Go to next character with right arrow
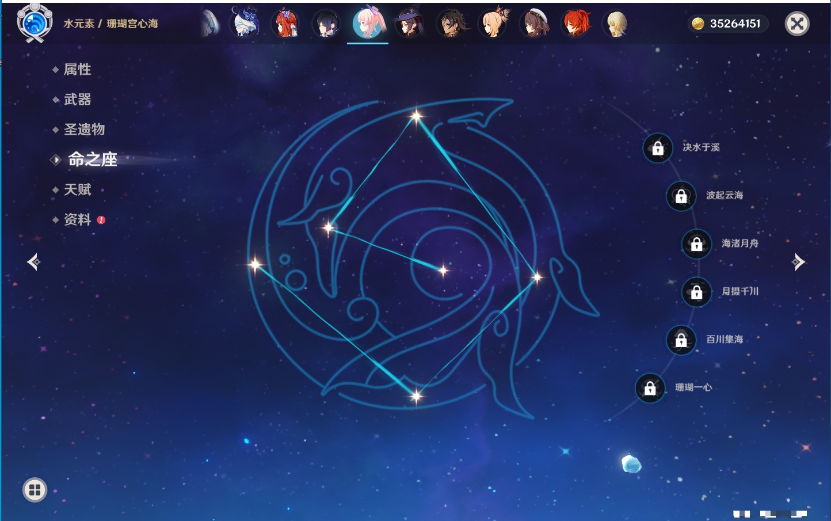Screen dimensions: 831x521 click(798, 262)
